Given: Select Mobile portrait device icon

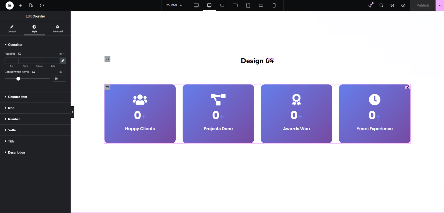Looking at the screenshot, I should [x=274, y=5].
